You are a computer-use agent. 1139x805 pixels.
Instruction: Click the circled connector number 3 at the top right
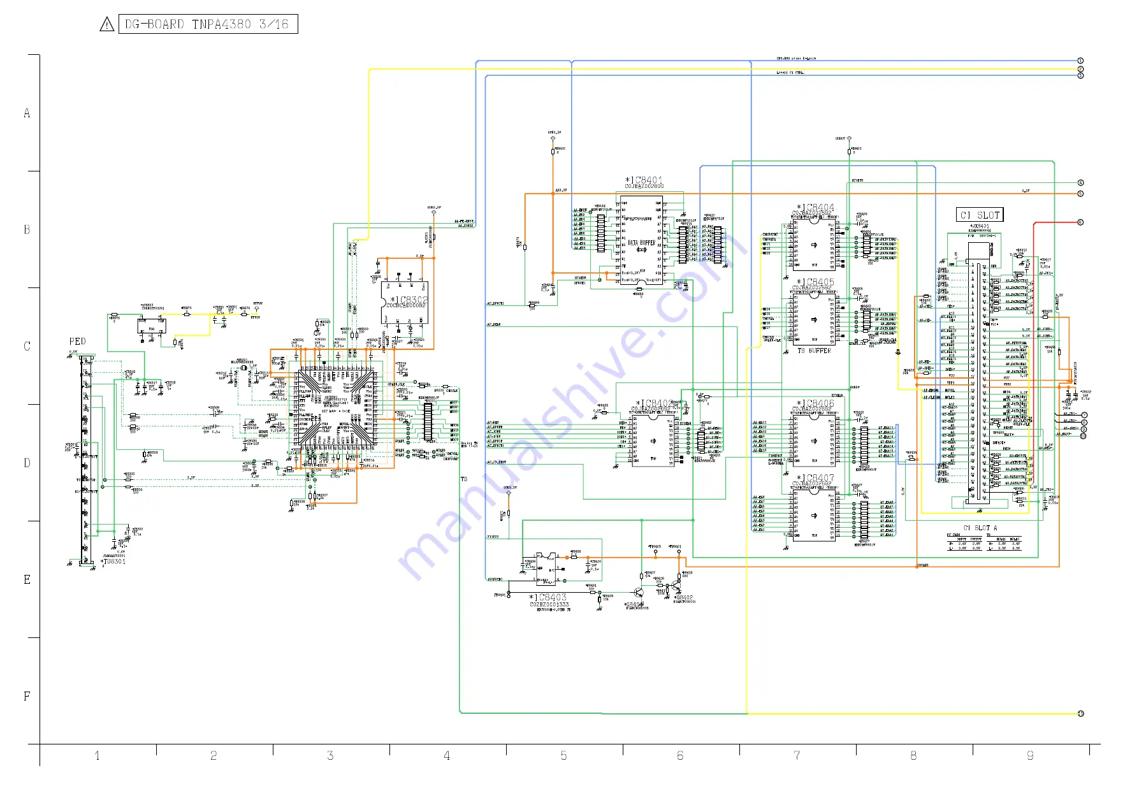[x=1080, y=76]
